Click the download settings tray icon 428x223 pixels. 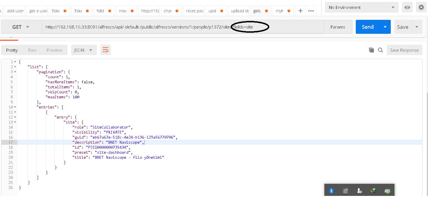tap(359, 191)
